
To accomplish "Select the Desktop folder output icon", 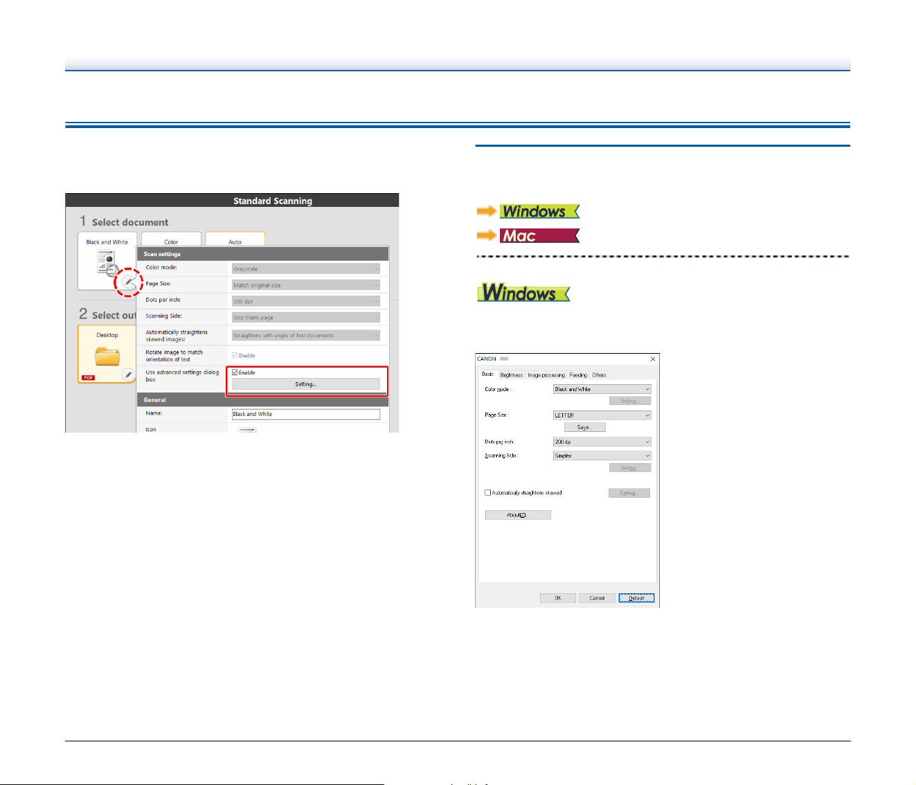I will pos(107,357).
